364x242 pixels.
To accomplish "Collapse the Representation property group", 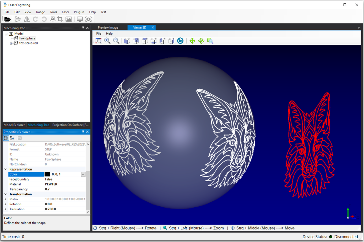I will pos(5,169).
